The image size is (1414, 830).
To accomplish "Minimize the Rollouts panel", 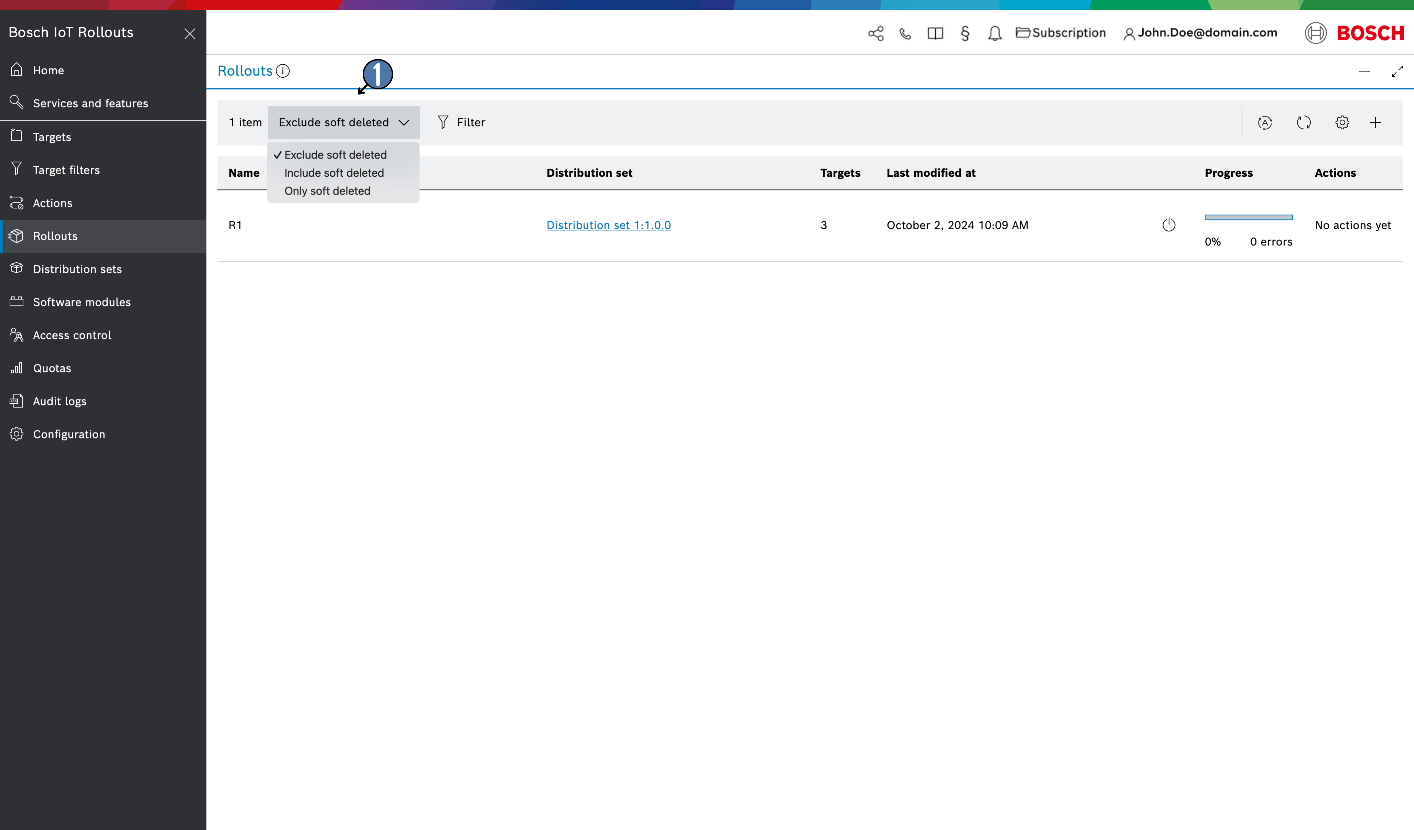I will click(1364, 71).
